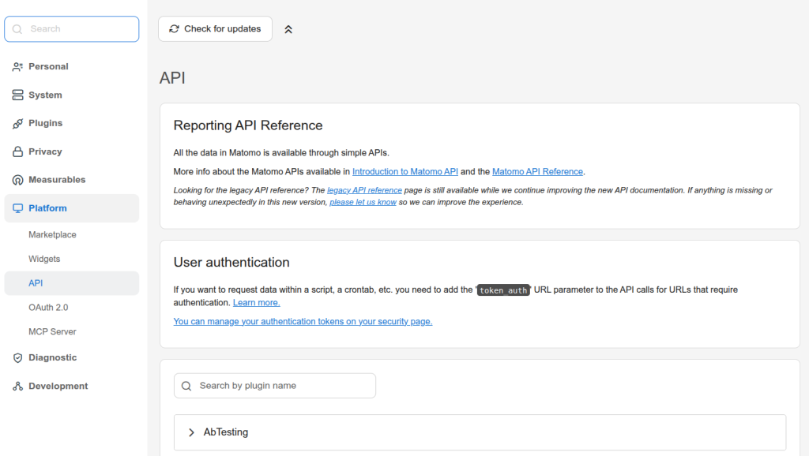Click the Check for updates button
This screenshot has height=456, width=809.
pyautogui.click(x=215, y=29)
